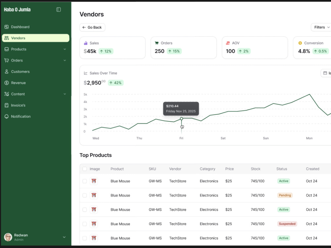Click the Vendors people icon
This screenshot has width=331, height=248.
coord(7,38)
